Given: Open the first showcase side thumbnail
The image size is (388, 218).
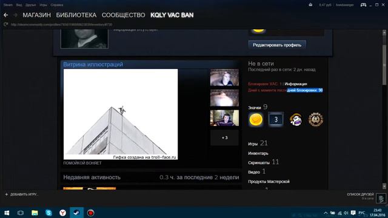Looking at the screenshot, I should pyautogui.click(x=224, y=78).
